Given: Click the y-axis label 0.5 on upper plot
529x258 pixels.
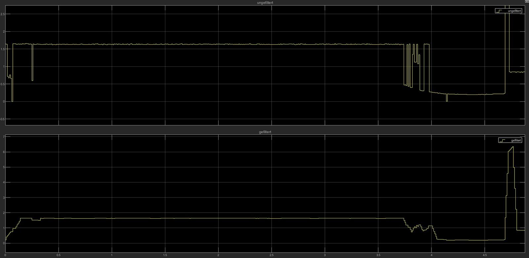Looking at the screenshot, I should [x=3, y=84].
